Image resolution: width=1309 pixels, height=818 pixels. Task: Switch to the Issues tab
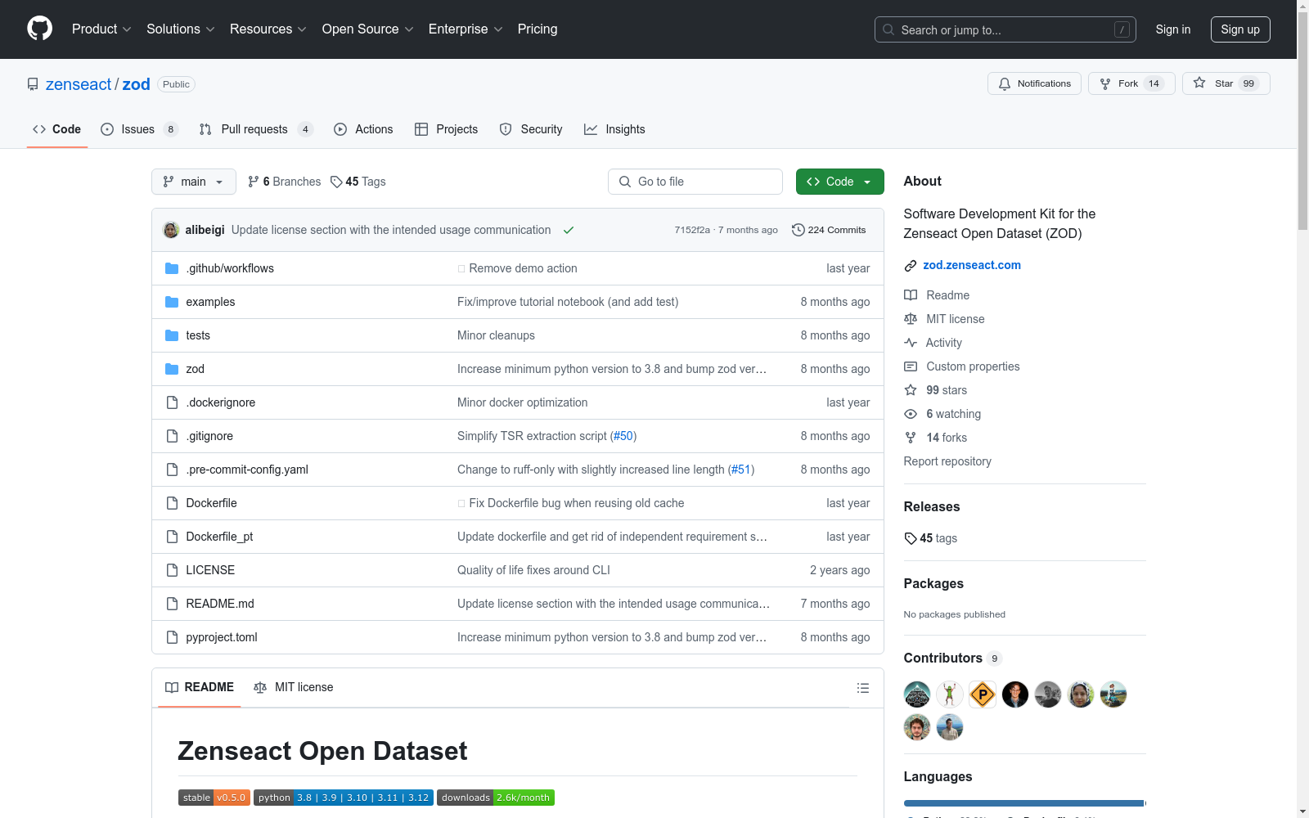139,129
